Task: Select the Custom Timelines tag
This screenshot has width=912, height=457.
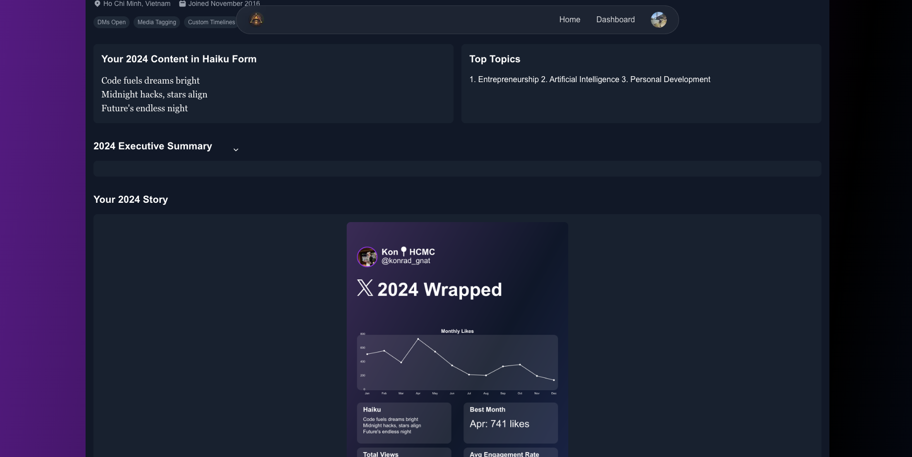Action: 211,22
